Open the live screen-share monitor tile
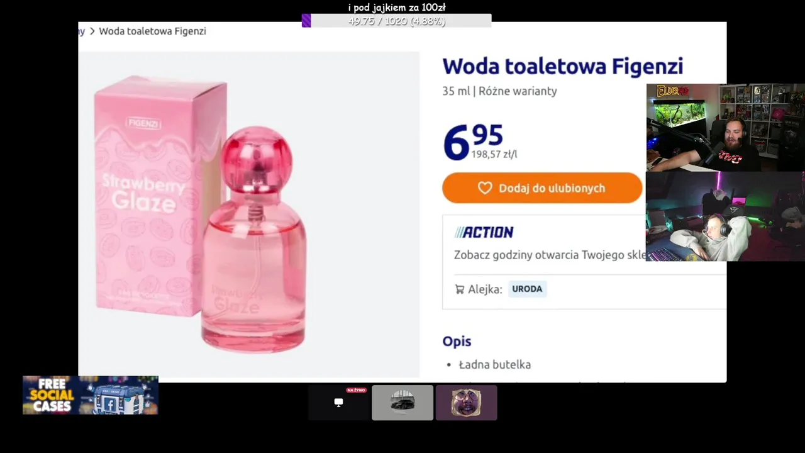 (x=339, y=403)
